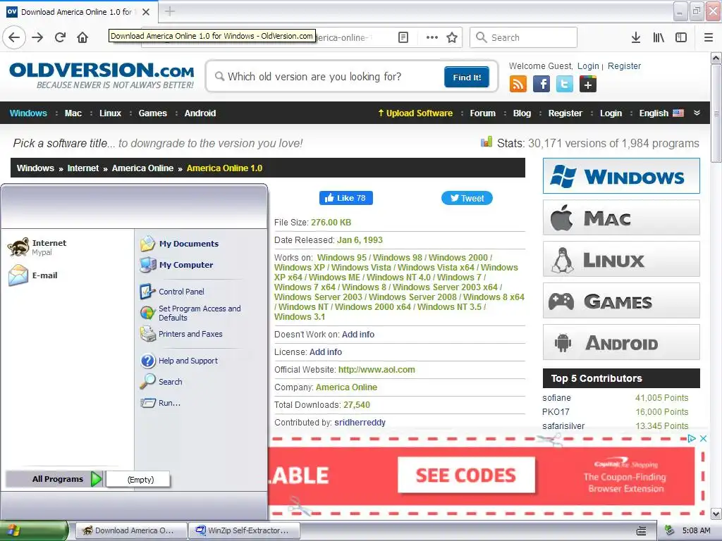Open the Blog link in nav bar
The height and width of the screenshot is (541, 722).
522,113
